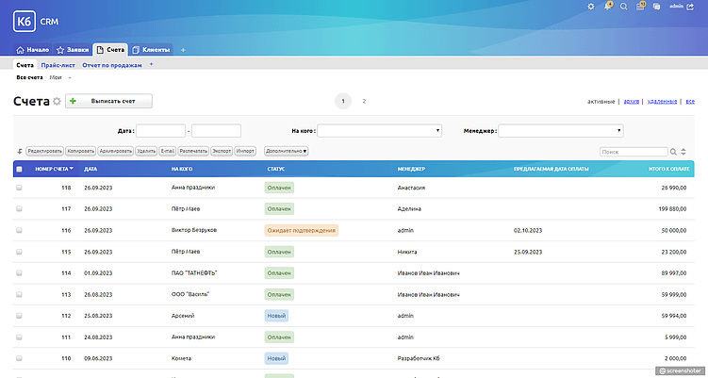Screen dimensions: 708x378
Task: Open the Прайс-лист sub-tab
Action: tap(58, 65)
